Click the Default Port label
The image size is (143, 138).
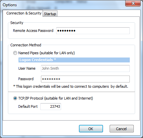pos(28,106)
